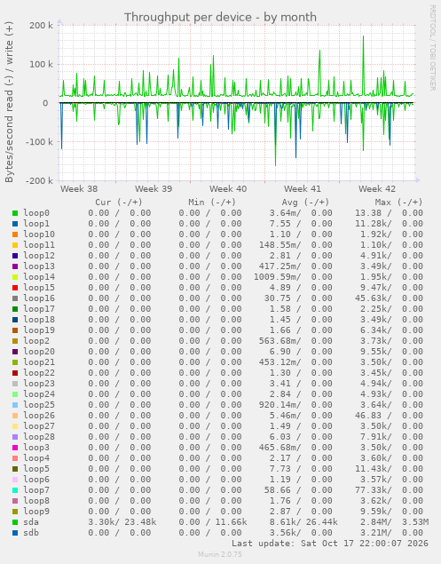Click the 'loop4' legend label
The width and height of the screenshot is (441, 564).
(36, 458)
